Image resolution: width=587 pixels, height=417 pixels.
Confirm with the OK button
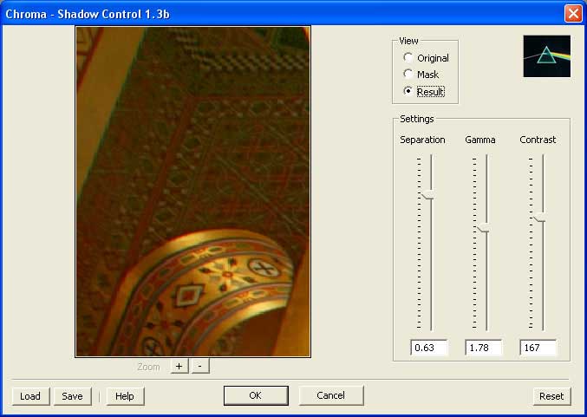coord(256,395)
